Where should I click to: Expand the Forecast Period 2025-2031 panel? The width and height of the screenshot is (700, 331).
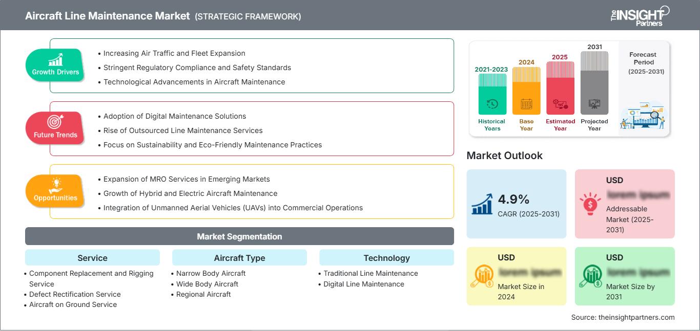coord(643,87)
